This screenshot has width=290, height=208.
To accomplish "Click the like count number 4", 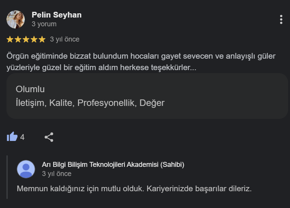I will click(22, 137).
